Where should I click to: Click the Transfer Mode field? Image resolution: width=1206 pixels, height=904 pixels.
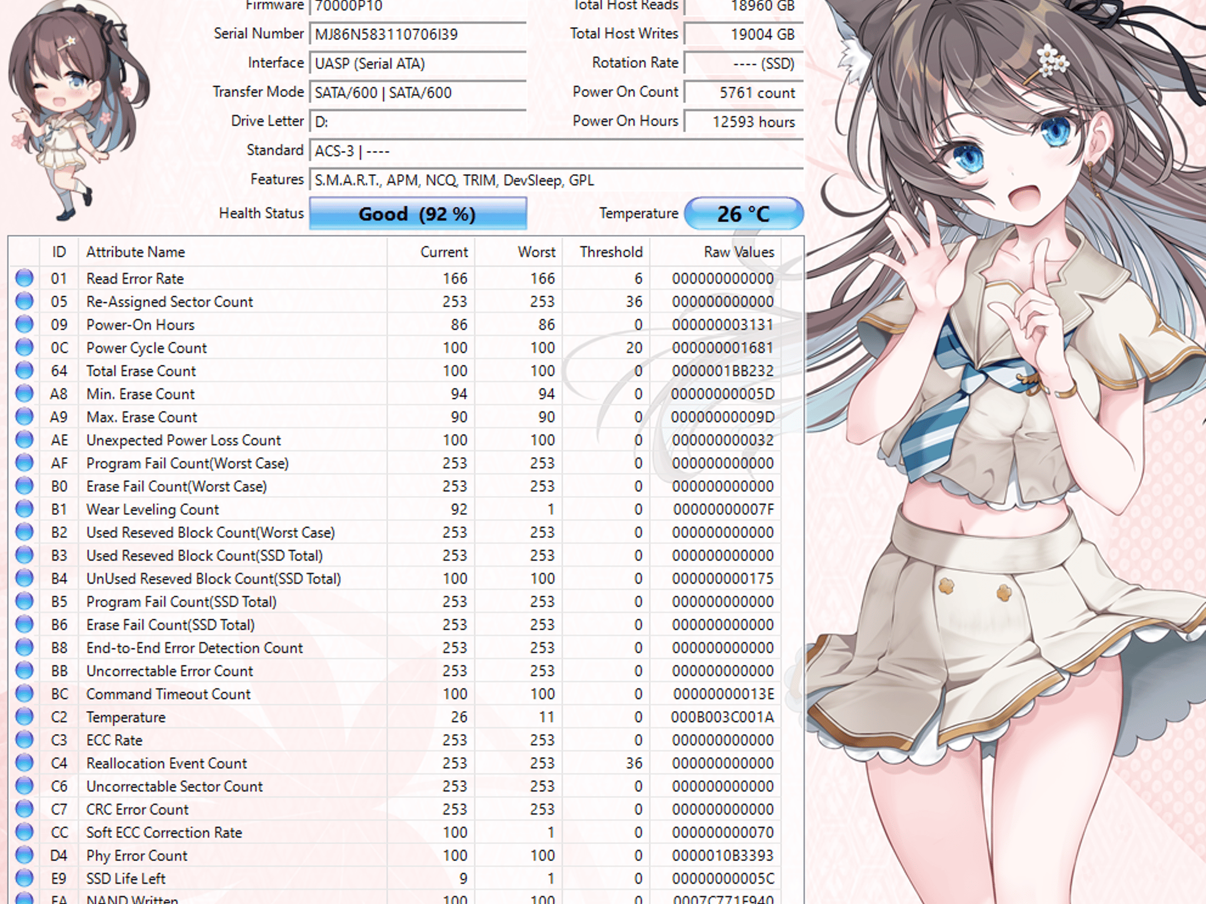pyautogui.click(x=418, y=92)
